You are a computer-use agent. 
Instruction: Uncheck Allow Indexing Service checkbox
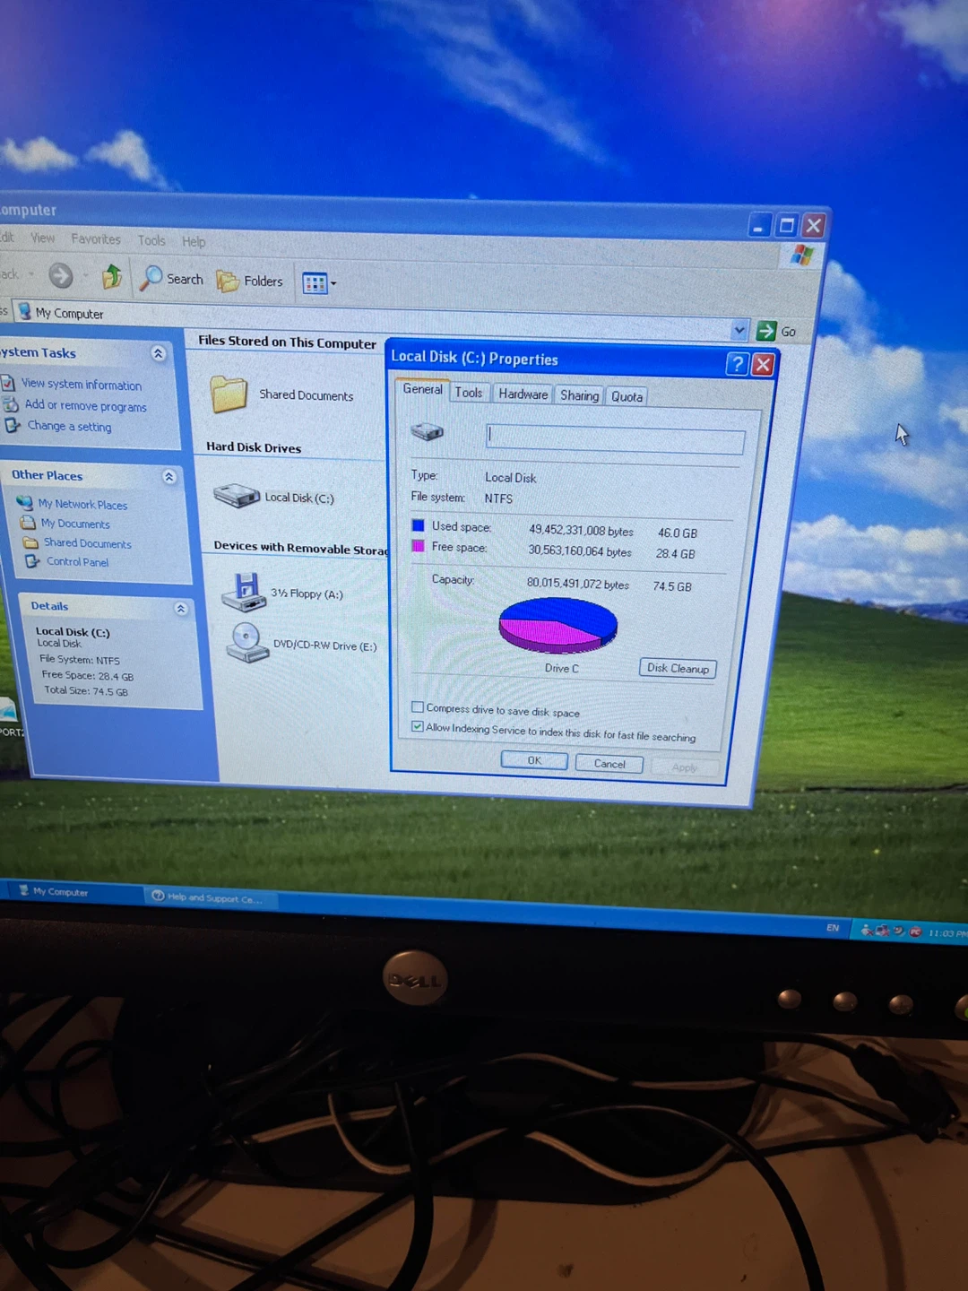pos(418,727)
